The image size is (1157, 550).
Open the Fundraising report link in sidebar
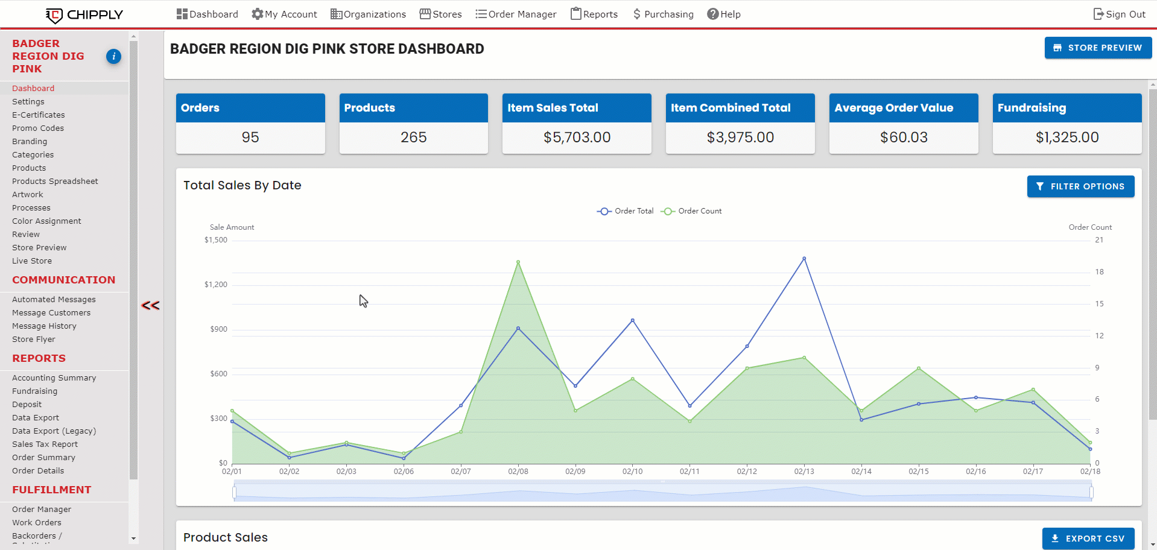[x=35, y=391]
